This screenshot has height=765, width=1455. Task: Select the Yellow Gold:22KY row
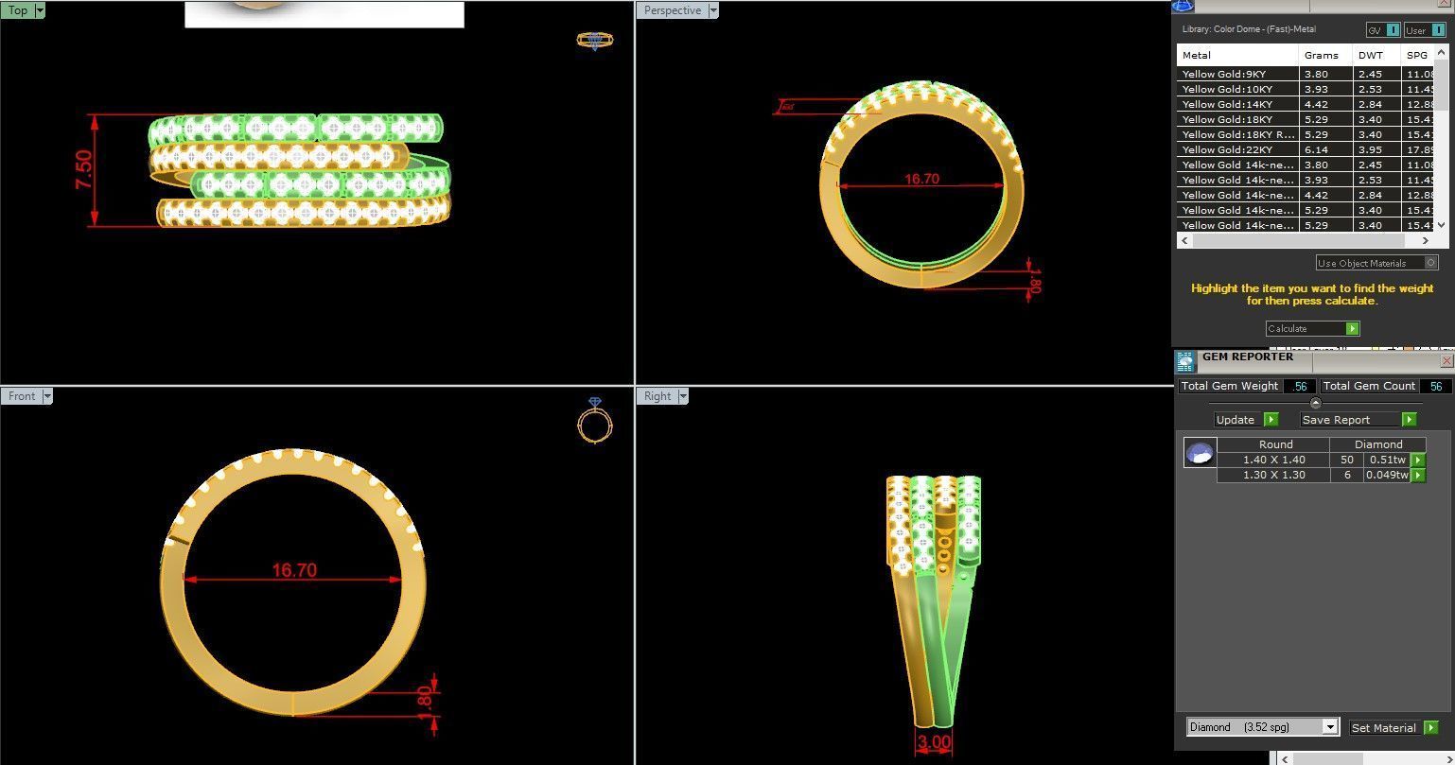(1306, 149)
